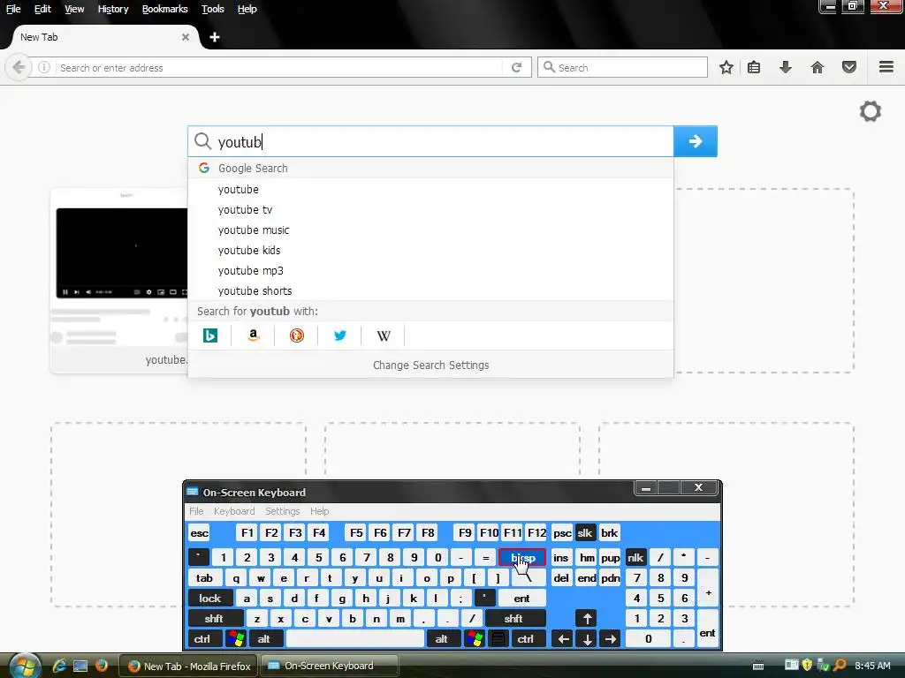Click the tab key on On-Screen Keyboard
This screenshot has height=678, width=905.
(204, 578)
